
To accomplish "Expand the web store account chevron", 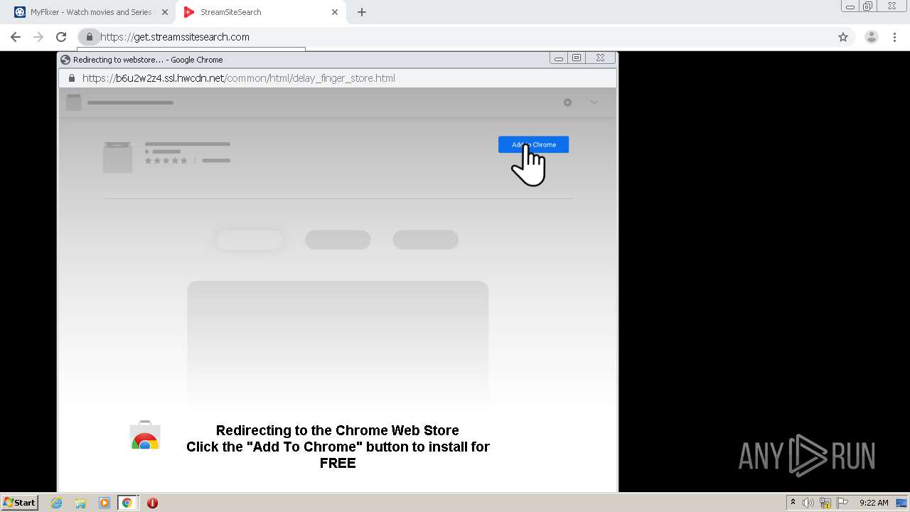I will click(594, 102).
